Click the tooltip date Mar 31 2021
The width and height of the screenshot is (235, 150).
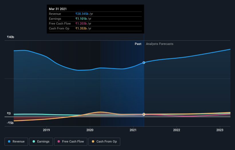[x=58, y=9]
